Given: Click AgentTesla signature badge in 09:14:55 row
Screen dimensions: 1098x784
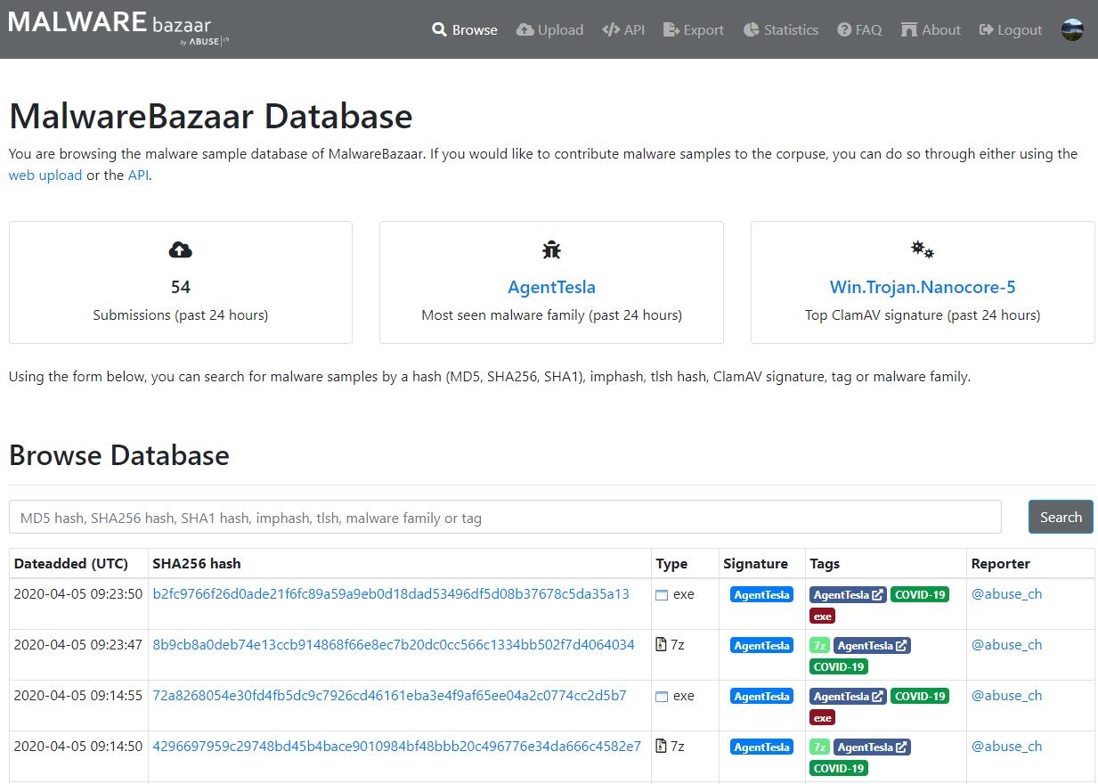Looking at the screenshot, I should pos(761,697).
